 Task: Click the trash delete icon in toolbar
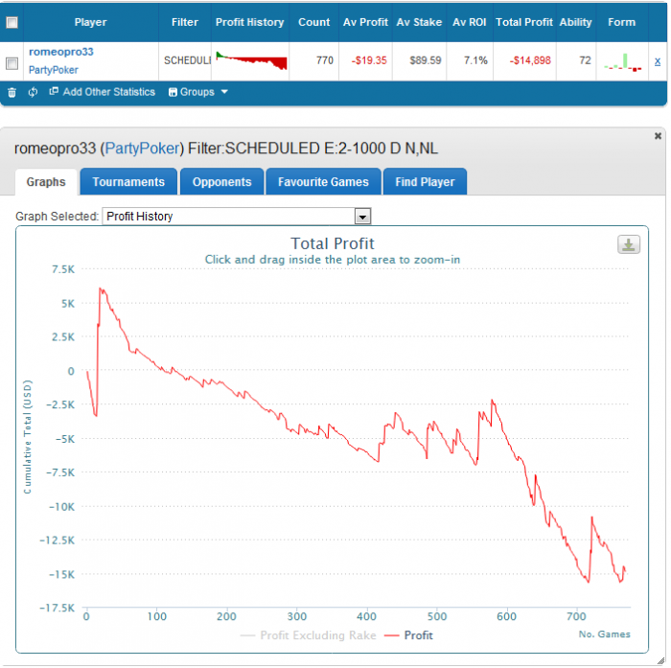coord(12,92)
